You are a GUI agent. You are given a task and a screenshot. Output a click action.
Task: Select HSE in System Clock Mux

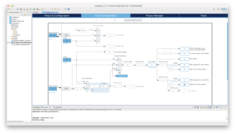pos(120,65)
